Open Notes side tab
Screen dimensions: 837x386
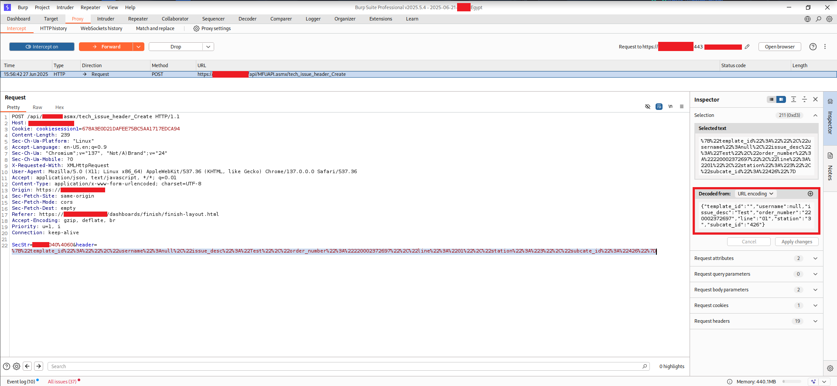[830, 168]
